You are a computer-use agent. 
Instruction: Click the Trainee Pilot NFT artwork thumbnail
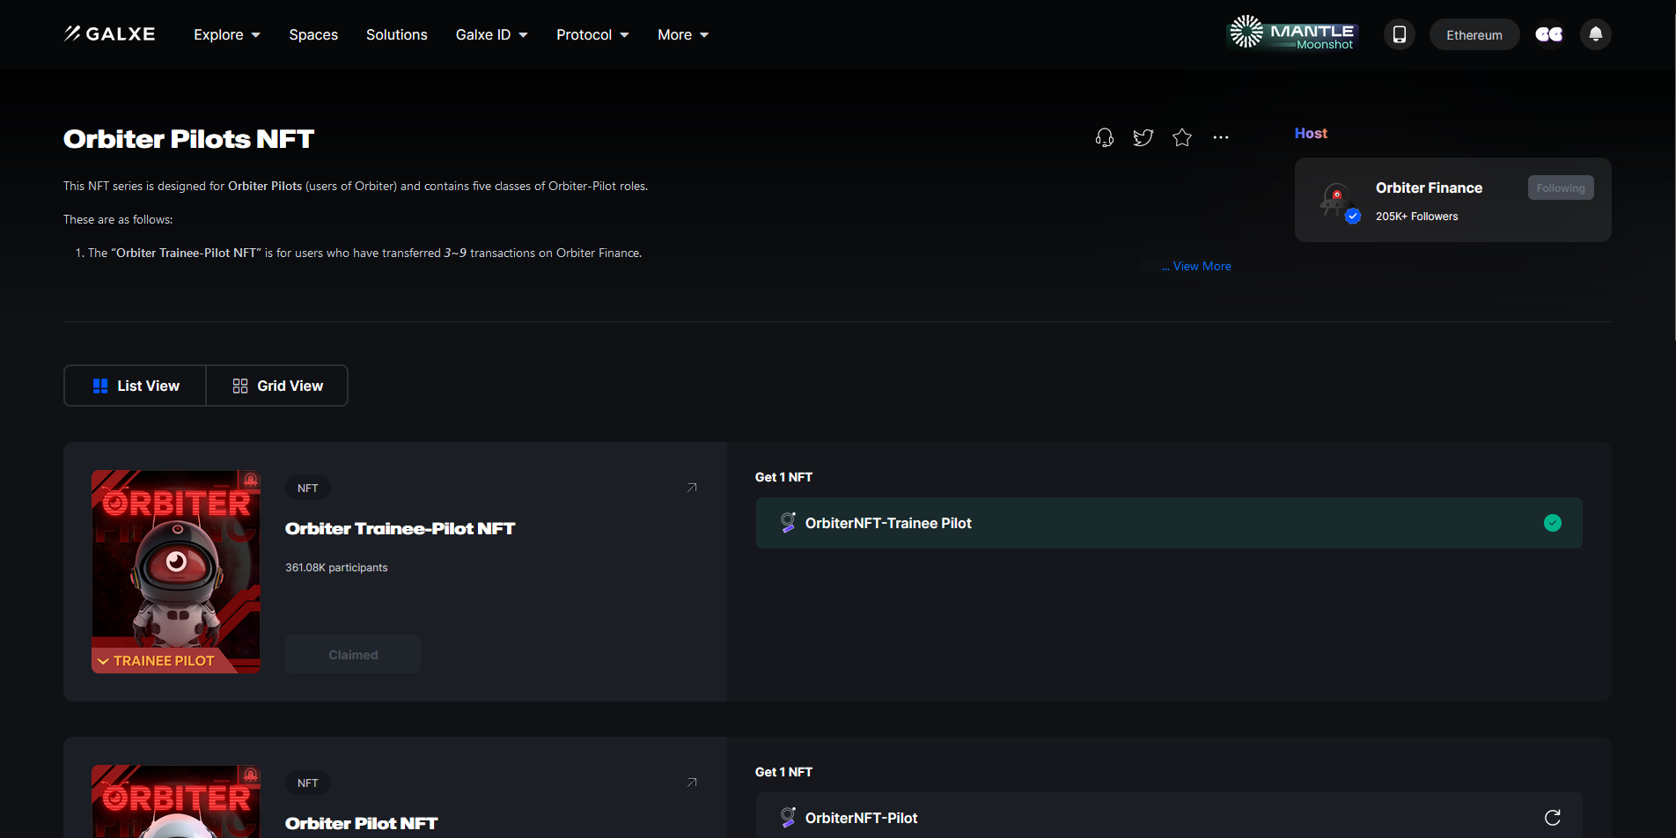176,571
